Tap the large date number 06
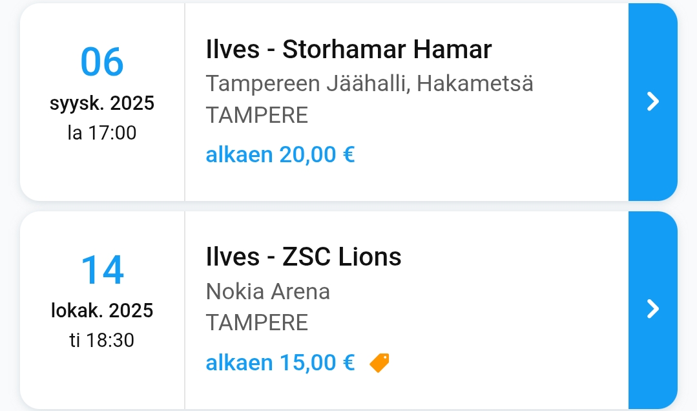Image resolution: width=697 pixels, height=411 pixels. 102,62
